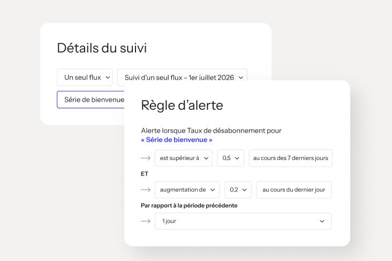The image size is (392, 261).
Task: Click the 'Détails du suivi' heading
Action: [x=102, y=48]
